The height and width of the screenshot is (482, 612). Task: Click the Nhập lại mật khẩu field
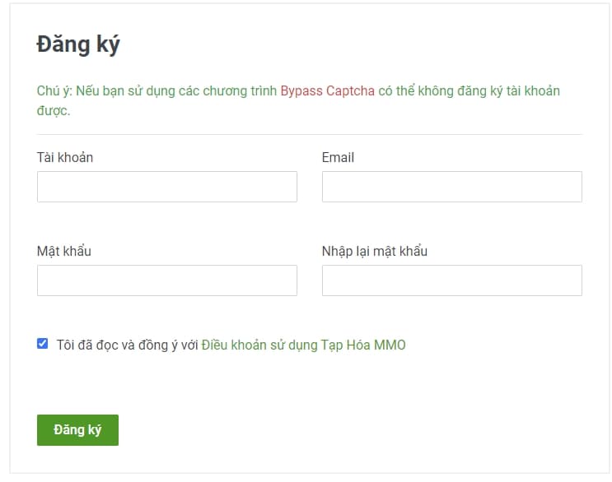coord(451,280)
